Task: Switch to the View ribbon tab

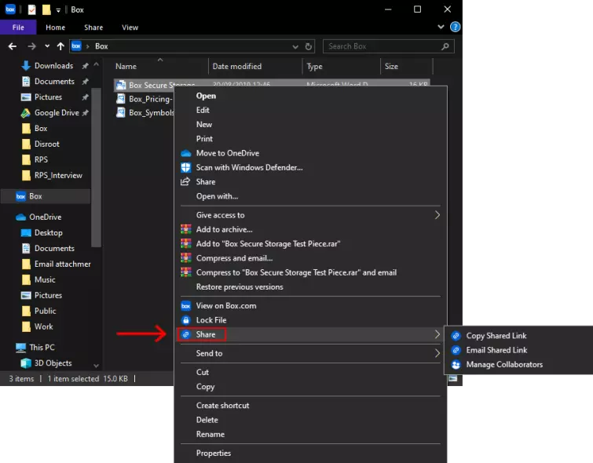Action: 130,27
